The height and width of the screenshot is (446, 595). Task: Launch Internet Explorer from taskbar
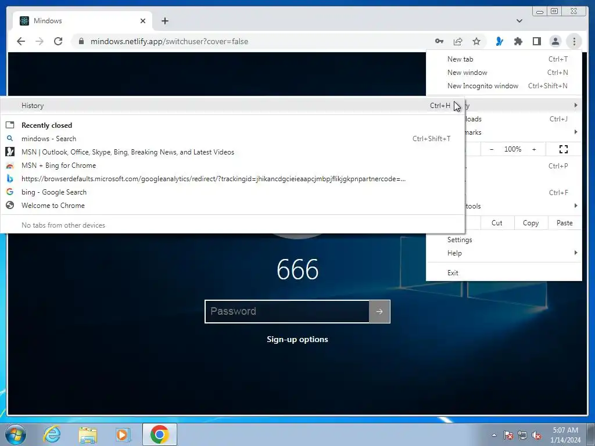[52, 434]
